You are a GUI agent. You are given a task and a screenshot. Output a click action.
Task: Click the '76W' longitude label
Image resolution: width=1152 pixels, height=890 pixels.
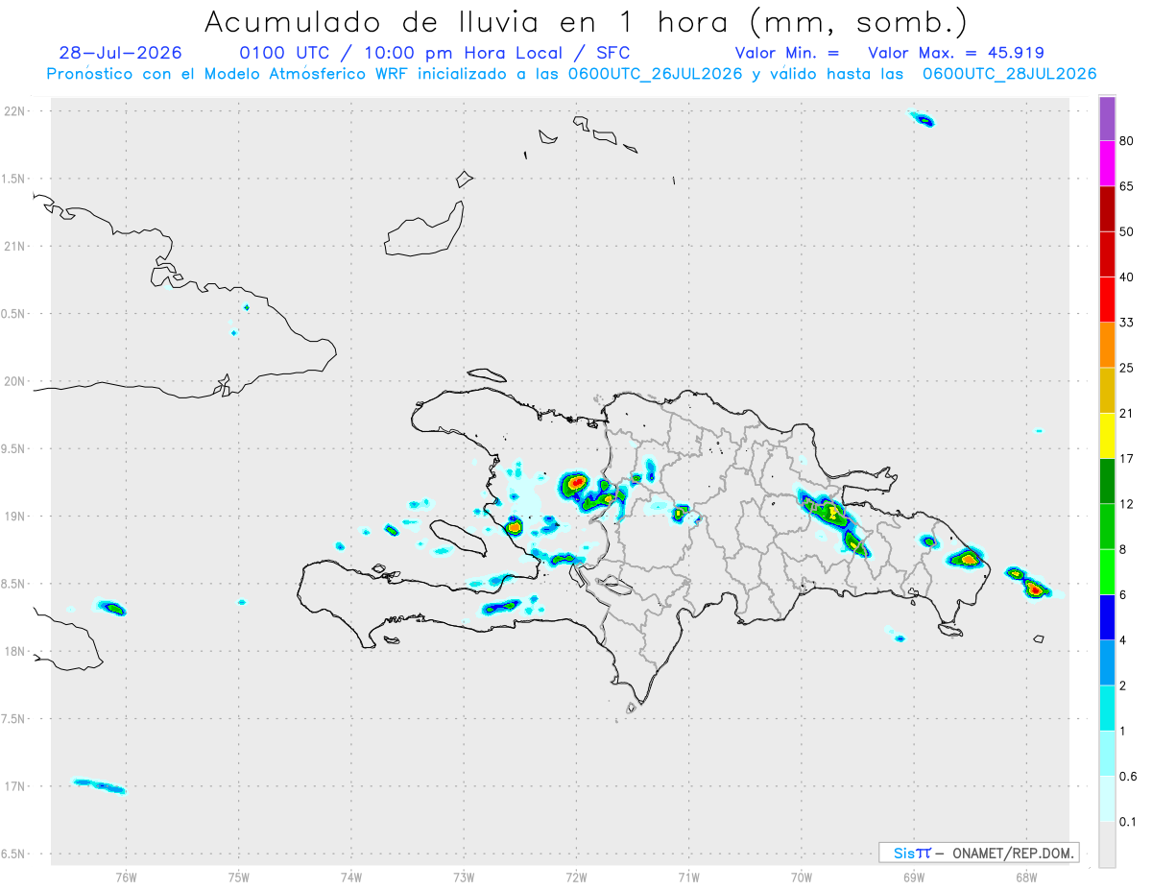[x=126, y=877]
